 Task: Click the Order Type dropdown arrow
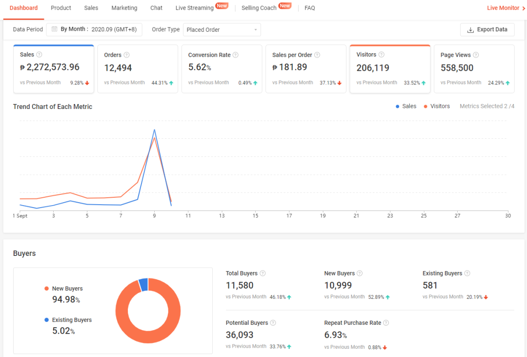pyautogui.click(x=255, y=30)
